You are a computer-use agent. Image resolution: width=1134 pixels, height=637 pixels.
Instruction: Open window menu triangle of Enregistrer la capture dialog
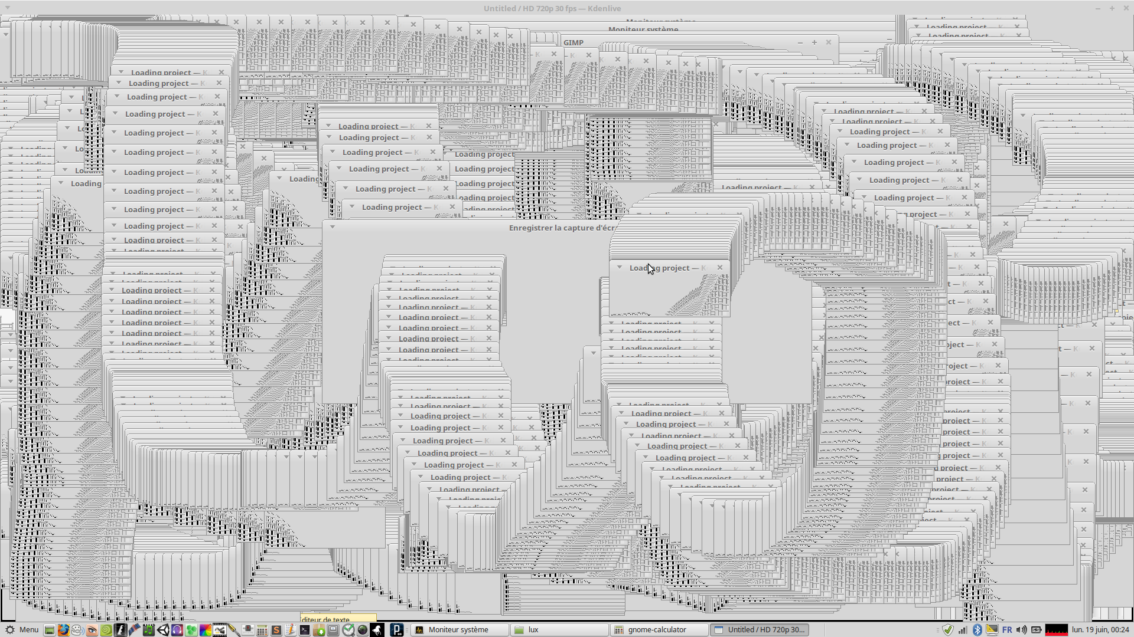[333, 227]
